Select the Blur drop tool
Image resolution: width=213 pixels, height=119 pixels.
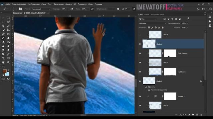(3, 46)
